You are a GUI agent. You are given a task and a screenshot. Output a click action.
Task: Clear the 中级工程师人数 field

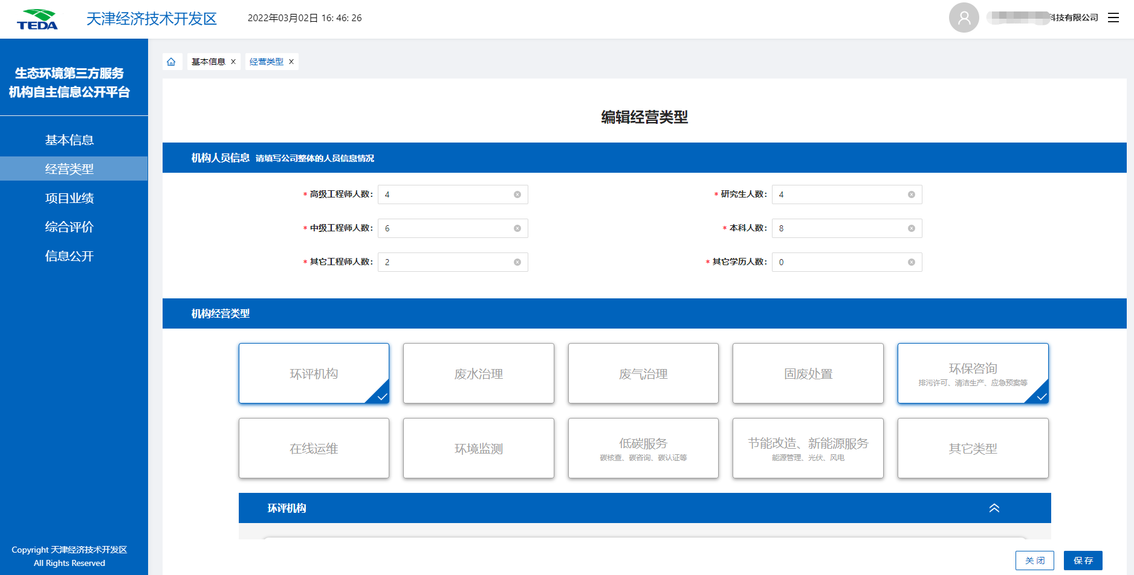(x=517, y=228)
